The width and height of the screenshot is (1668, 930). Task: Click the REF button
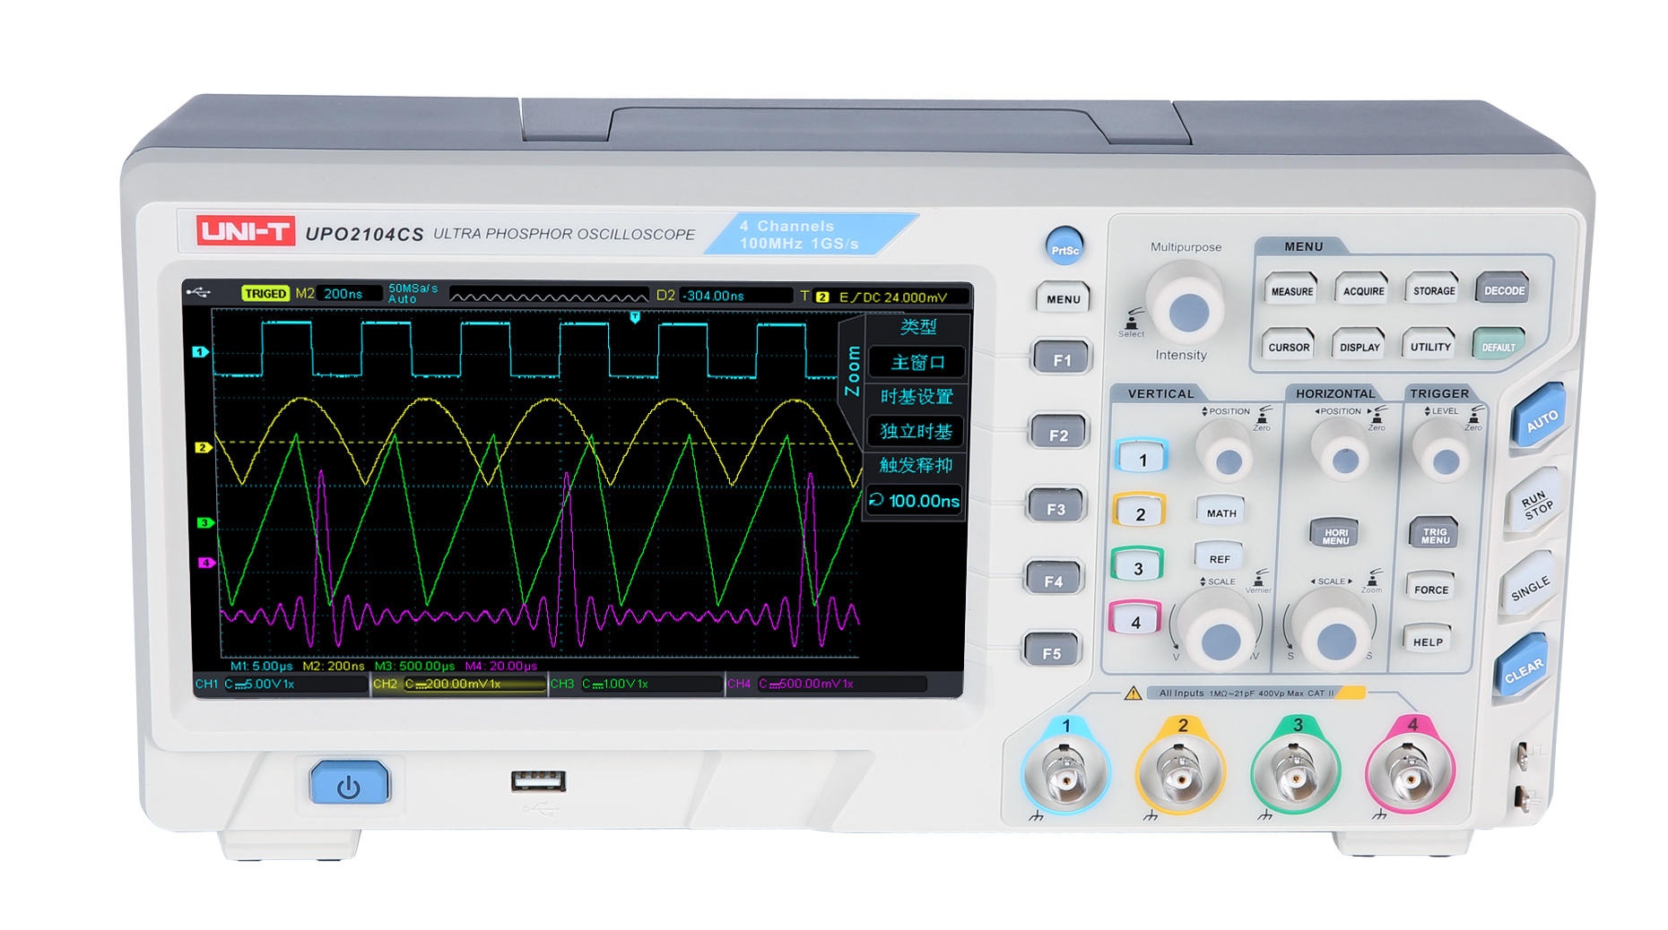click(x=1219, y=558)
